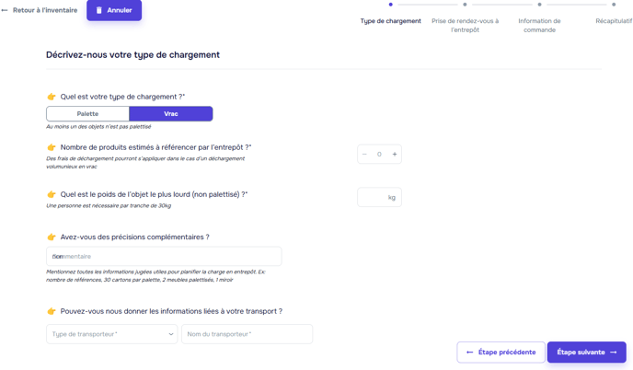Click the left arrow on Étape précédente

469,353
